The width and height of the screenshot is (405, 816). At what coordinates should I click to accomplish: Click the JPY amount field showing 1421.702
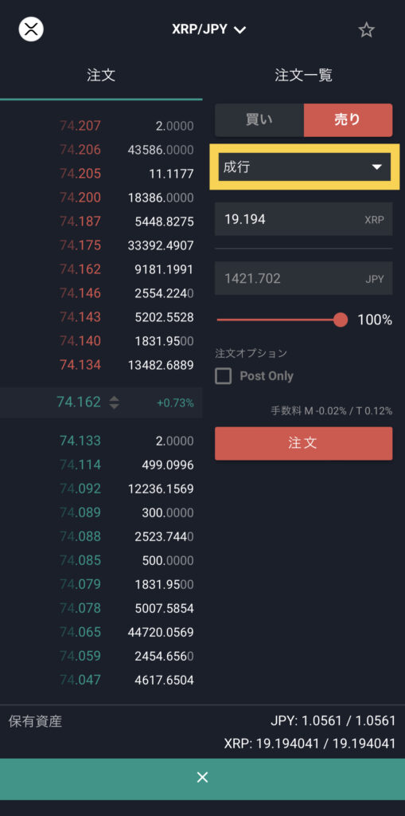tap(304, 278)
